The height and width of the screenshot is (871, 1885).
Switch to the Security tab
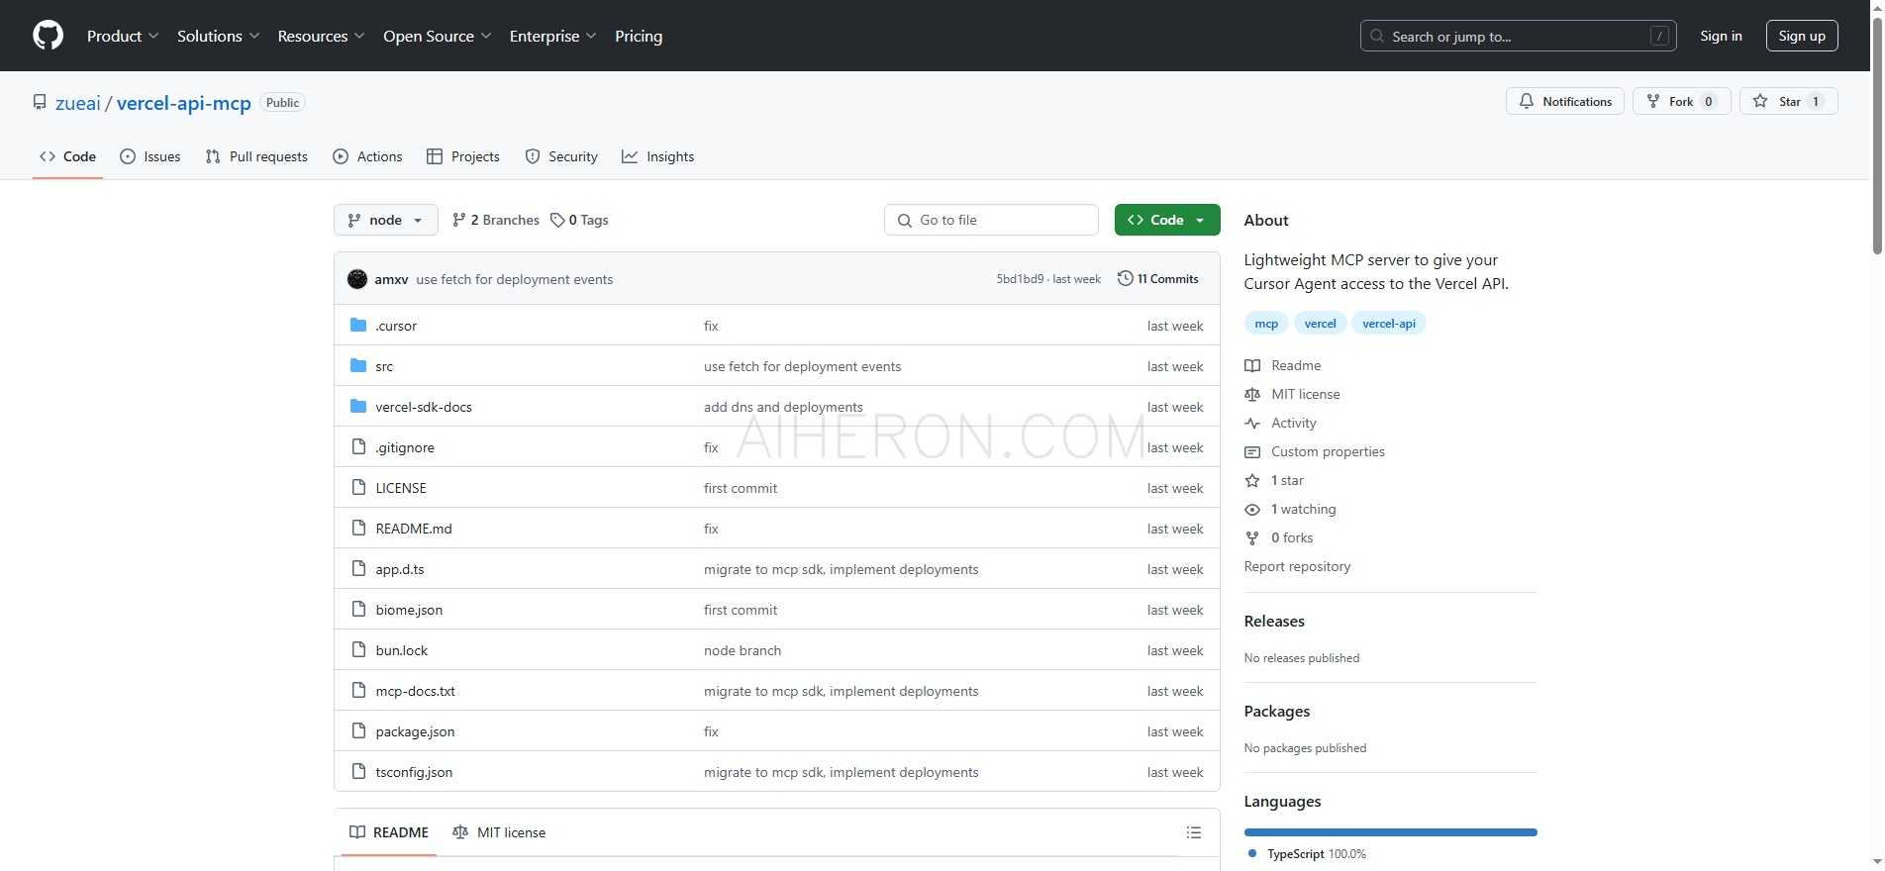(561, 156)
